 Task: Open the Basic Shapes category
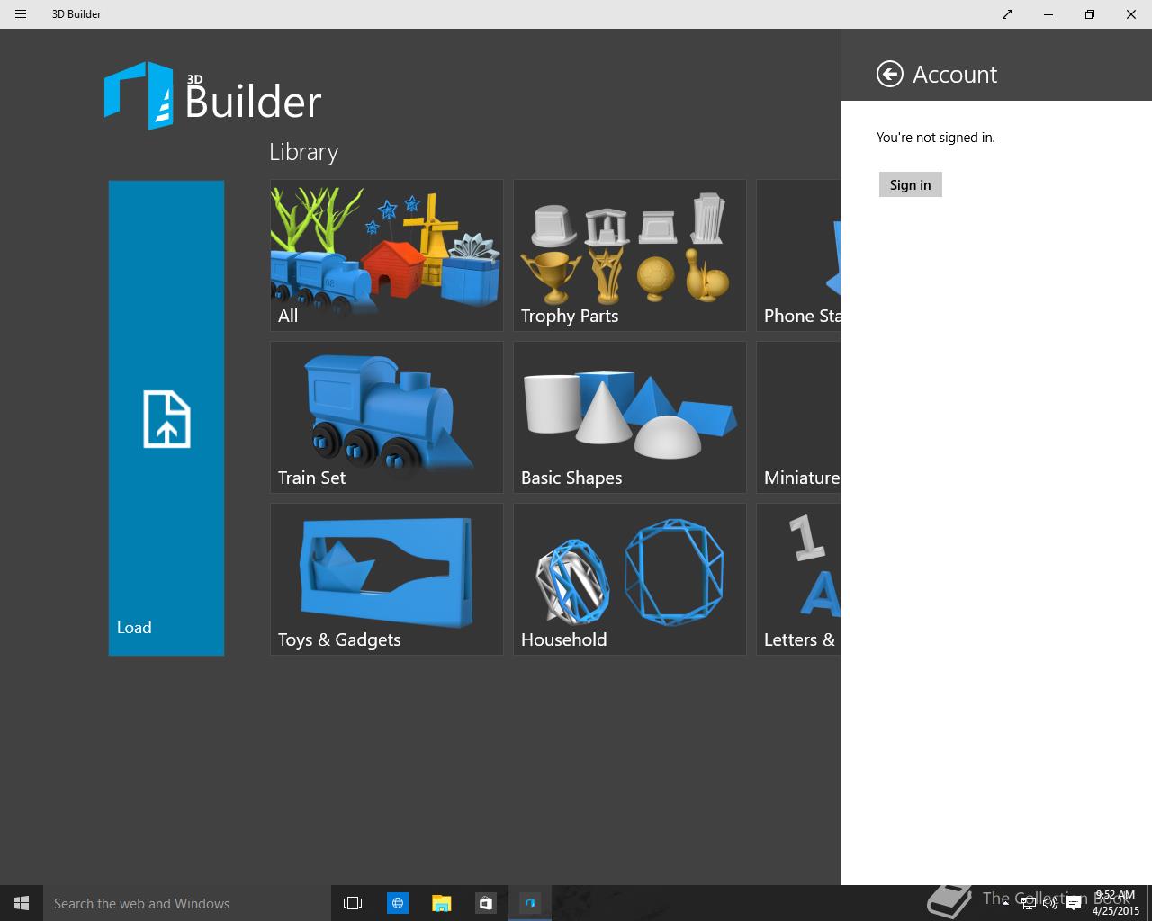630,417
